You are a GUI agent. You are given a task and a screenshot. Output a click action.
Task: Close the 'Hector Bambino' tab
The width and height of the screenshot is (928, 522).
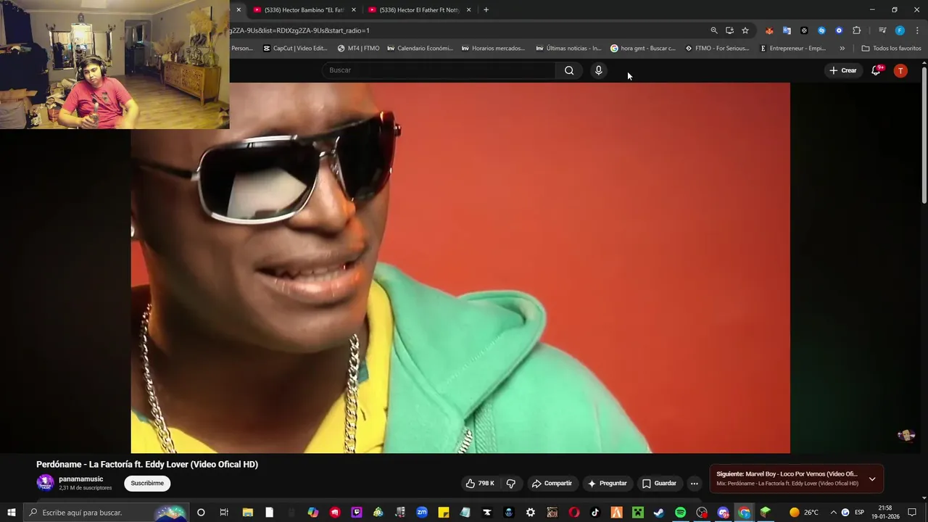[x=354, y=10]
